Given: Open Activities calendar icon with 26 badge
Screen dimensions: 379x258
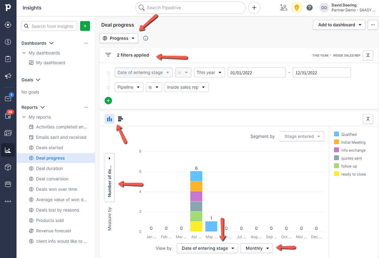Looking at the screenshot, I should coord(8,116).
